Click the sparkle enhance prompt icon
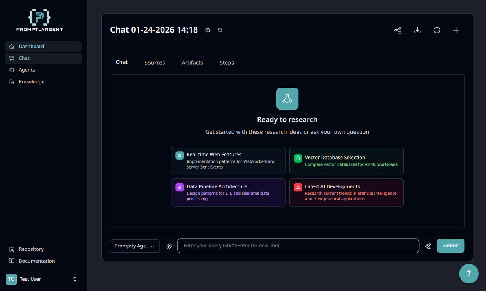The width and height of the screenshot is (486, 291). pos(428,246)
